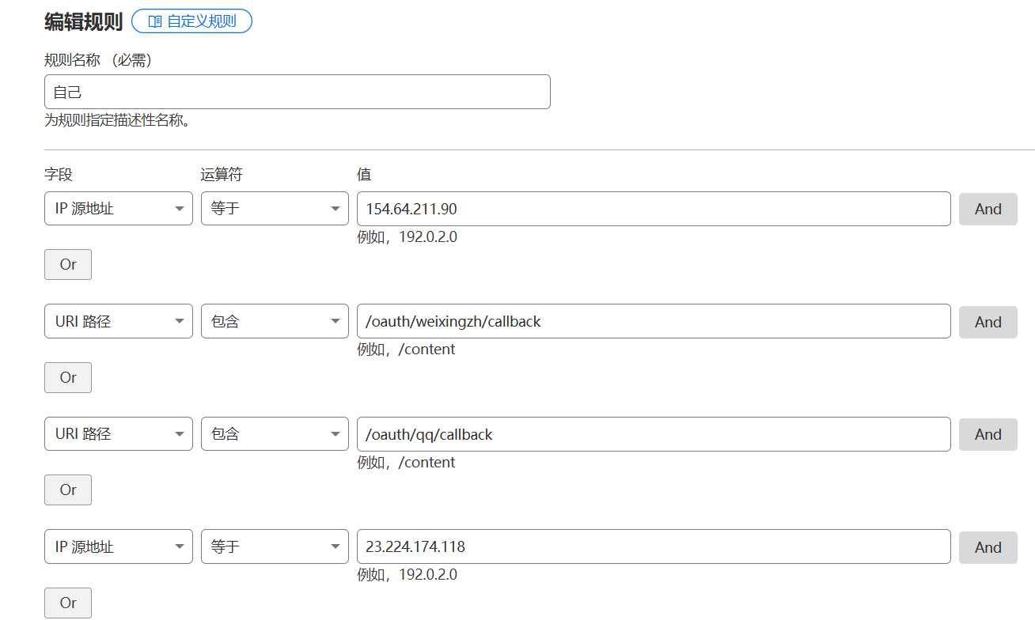
Task: Click the 值 column header
Action: pos(364,175)
